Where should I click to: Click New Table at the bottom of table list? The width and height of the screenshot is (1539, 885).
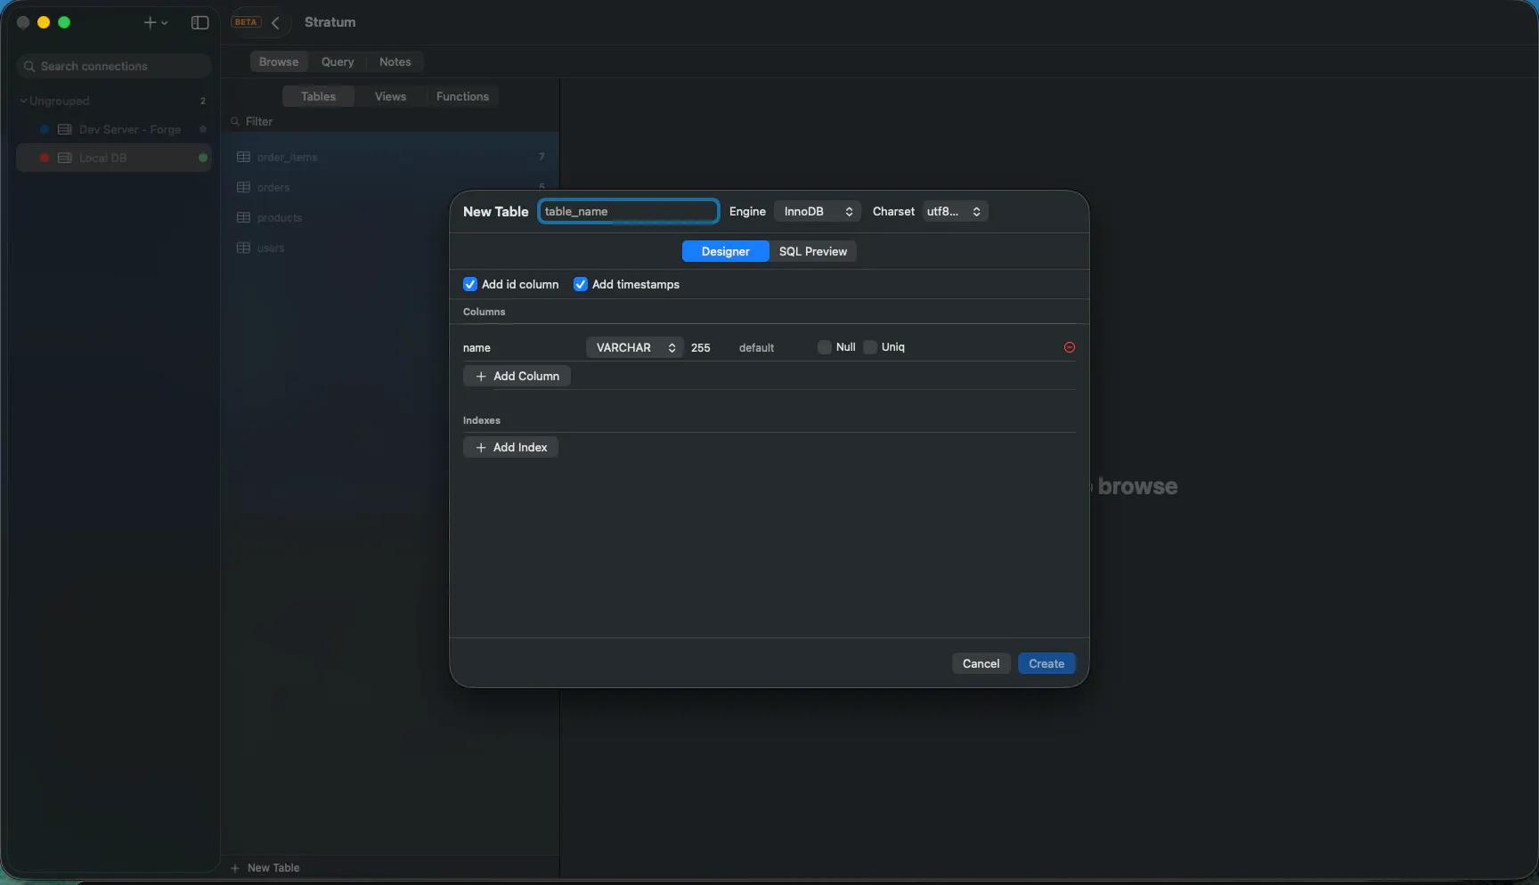pyautogui.click(x=265, y=868)
